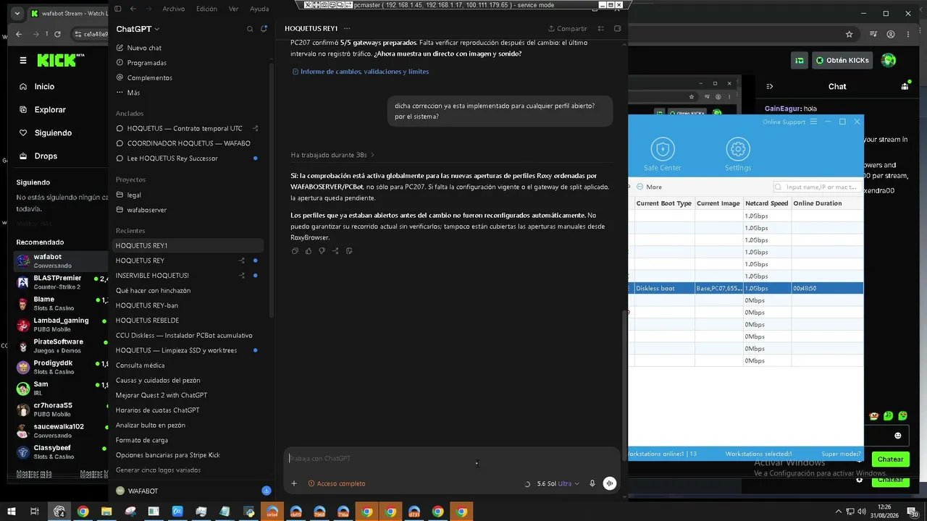Open the 5.6 Sol Ultra model selector
927x521 pixels.
tap(558, 483)
